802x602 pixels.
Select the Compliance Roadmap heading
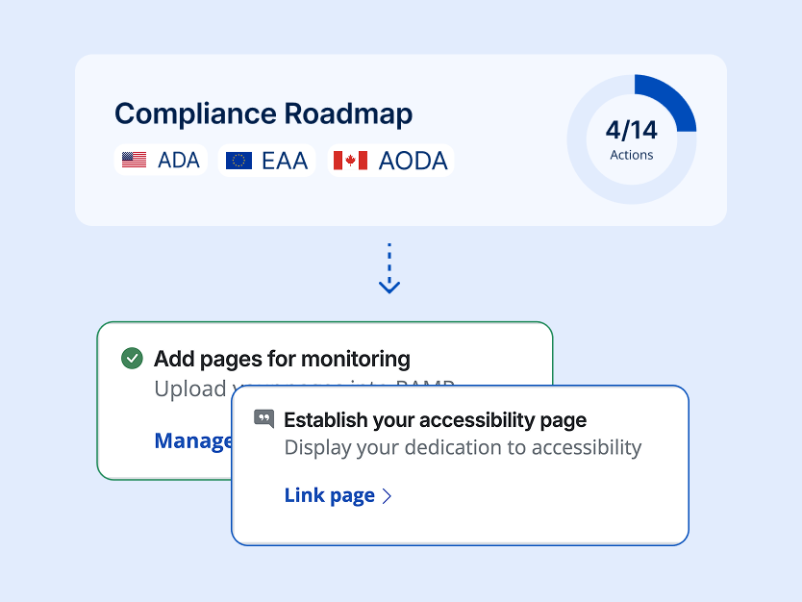coord(263,113)
